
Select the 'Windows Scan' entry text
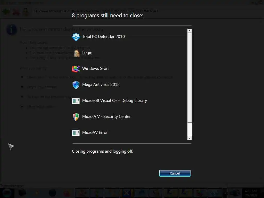tap(95, 69)
